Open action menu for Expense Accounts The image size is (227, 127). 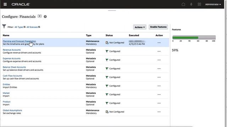coord(159,60)
